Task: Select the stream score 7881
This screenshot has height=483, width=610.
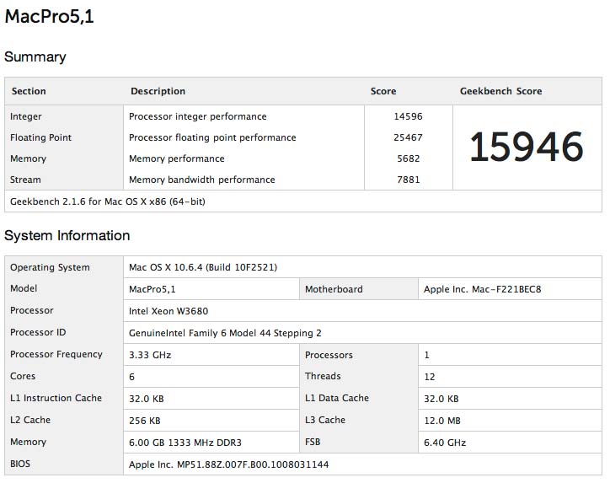Action: (409, 180)
